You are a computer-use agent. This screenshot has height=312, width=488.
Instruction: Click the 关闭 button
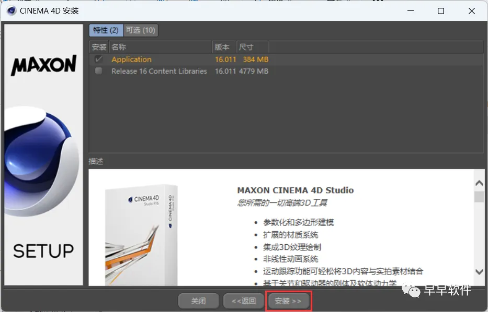click(198, 301)
